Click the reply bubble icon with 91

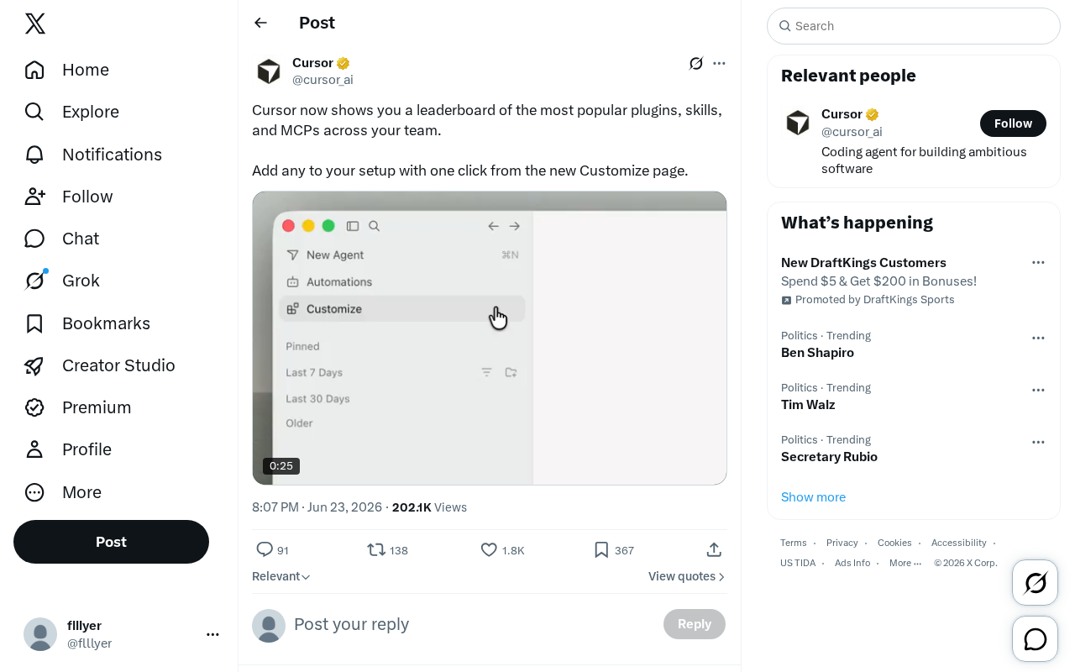265,549
